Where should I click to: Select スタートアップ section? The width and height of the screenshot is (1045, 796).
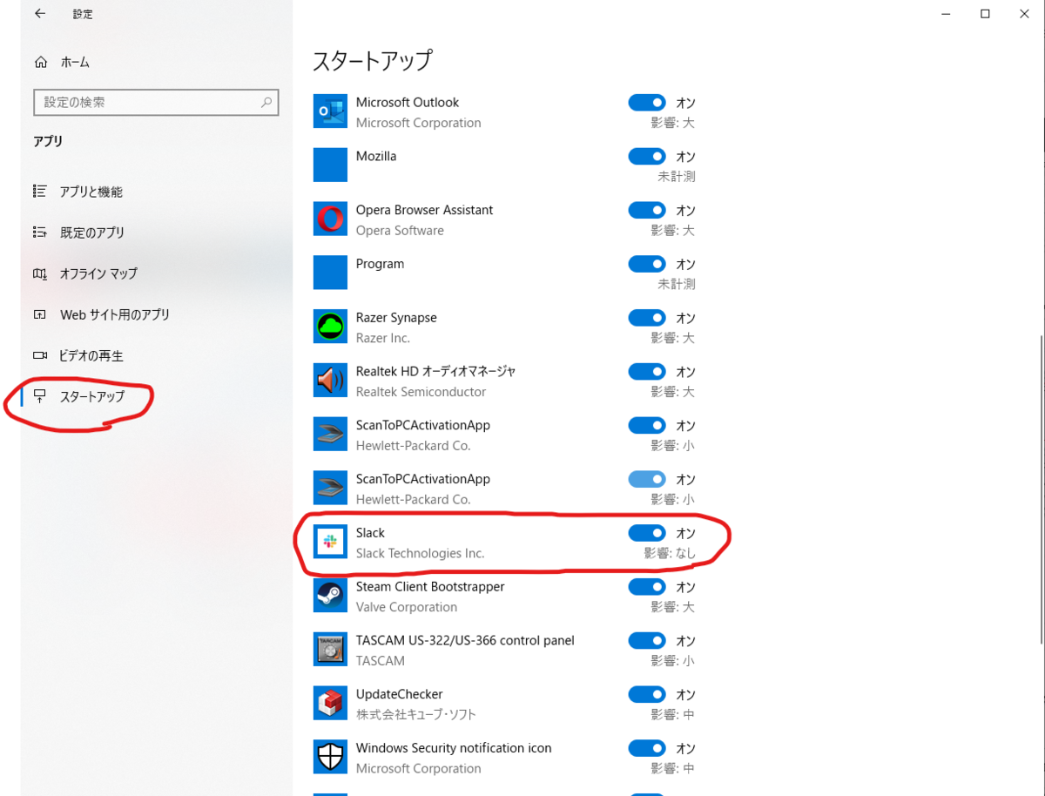point(92,396)
